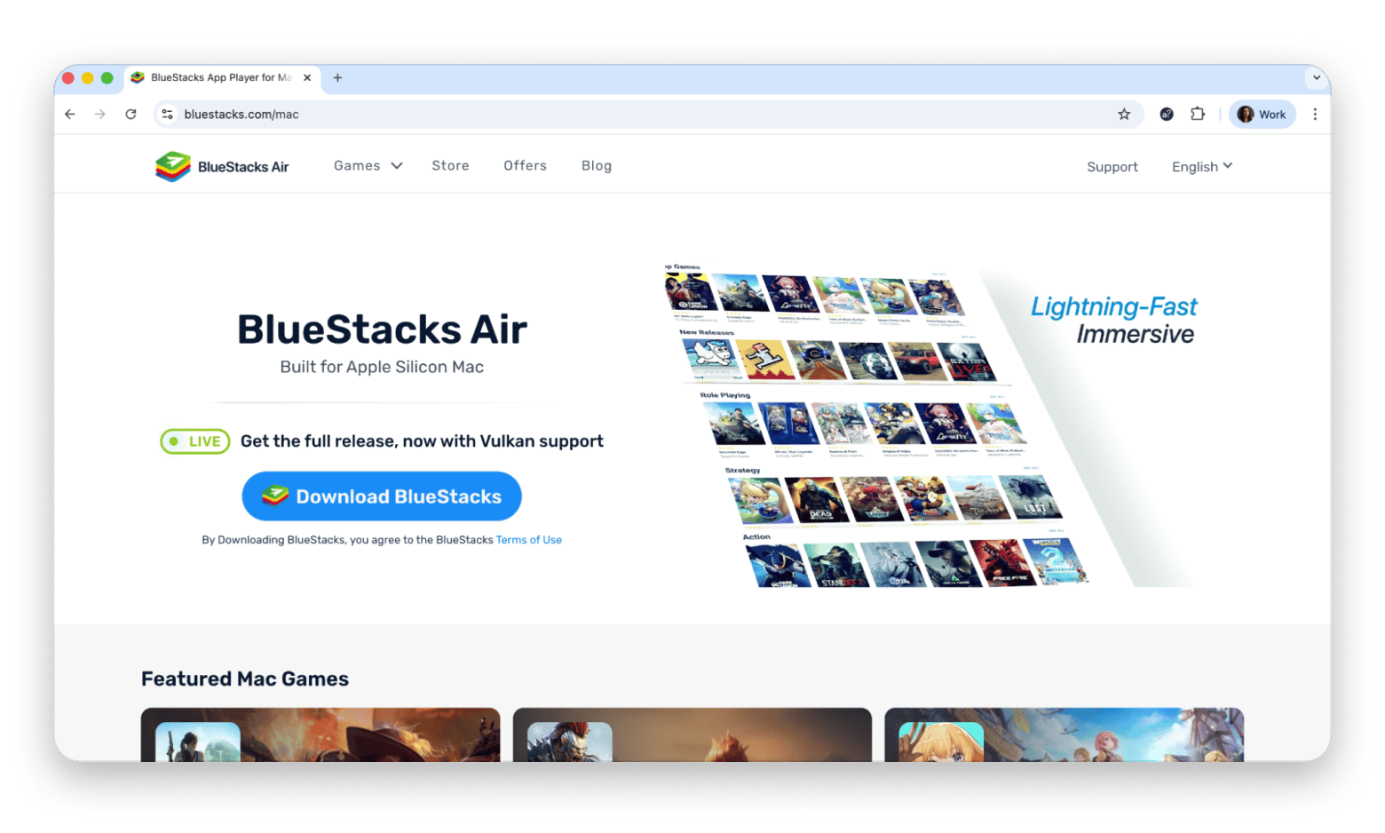This screenshot has width=1385, height=833.
Task: Click the BlueStacks favicon on the browser tab
Action: click(x=138, y=78)
